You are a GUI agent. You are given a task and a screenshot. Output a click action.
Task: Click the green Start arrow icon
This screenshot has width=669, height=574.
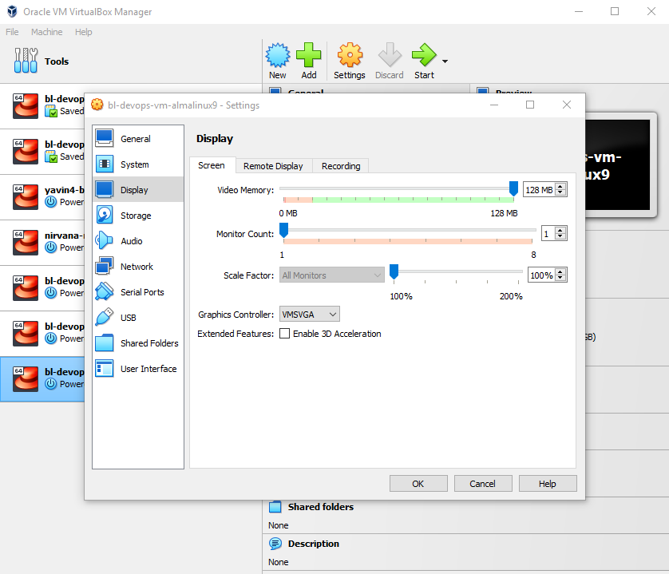tap(424, 55)
